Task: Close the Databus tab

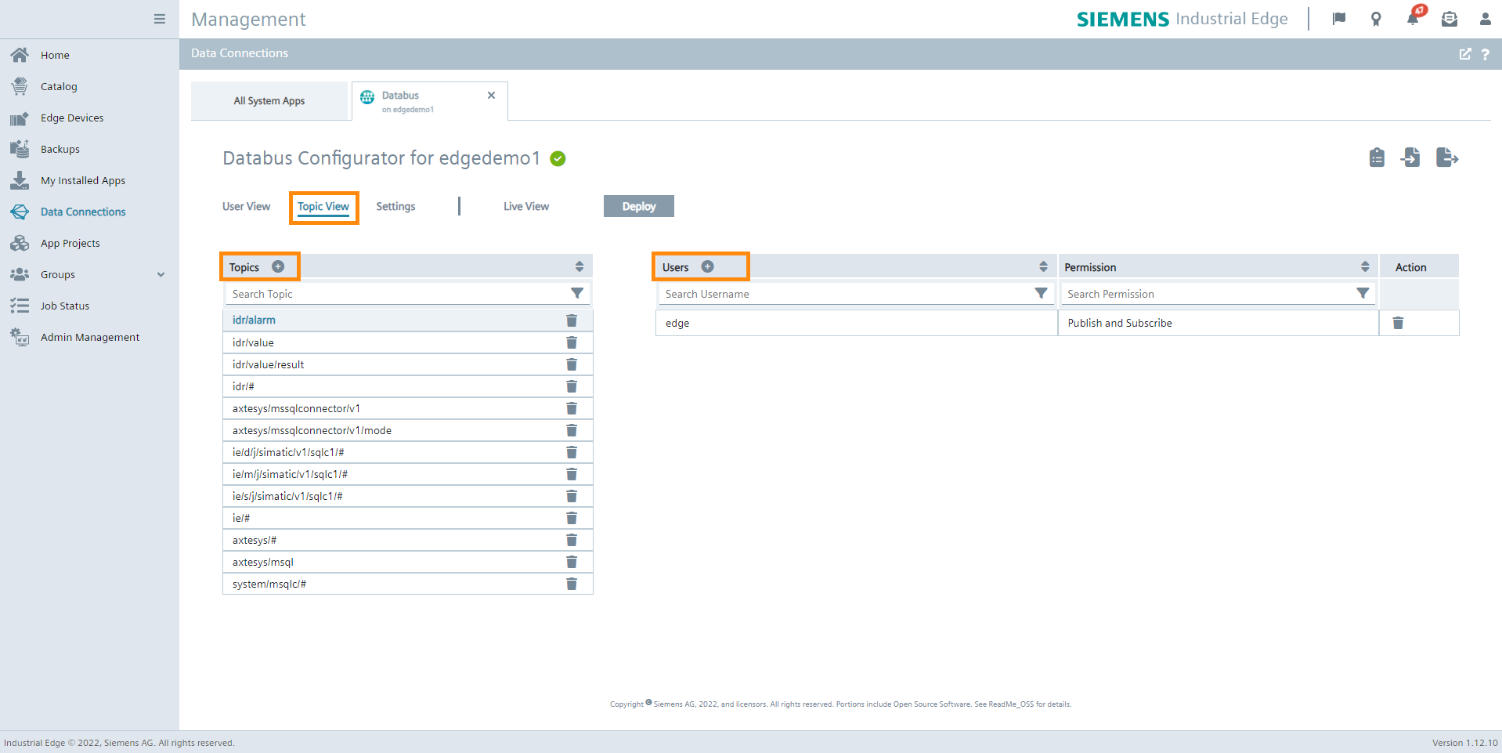Action: pyautogui.click(x=491, y=96)
